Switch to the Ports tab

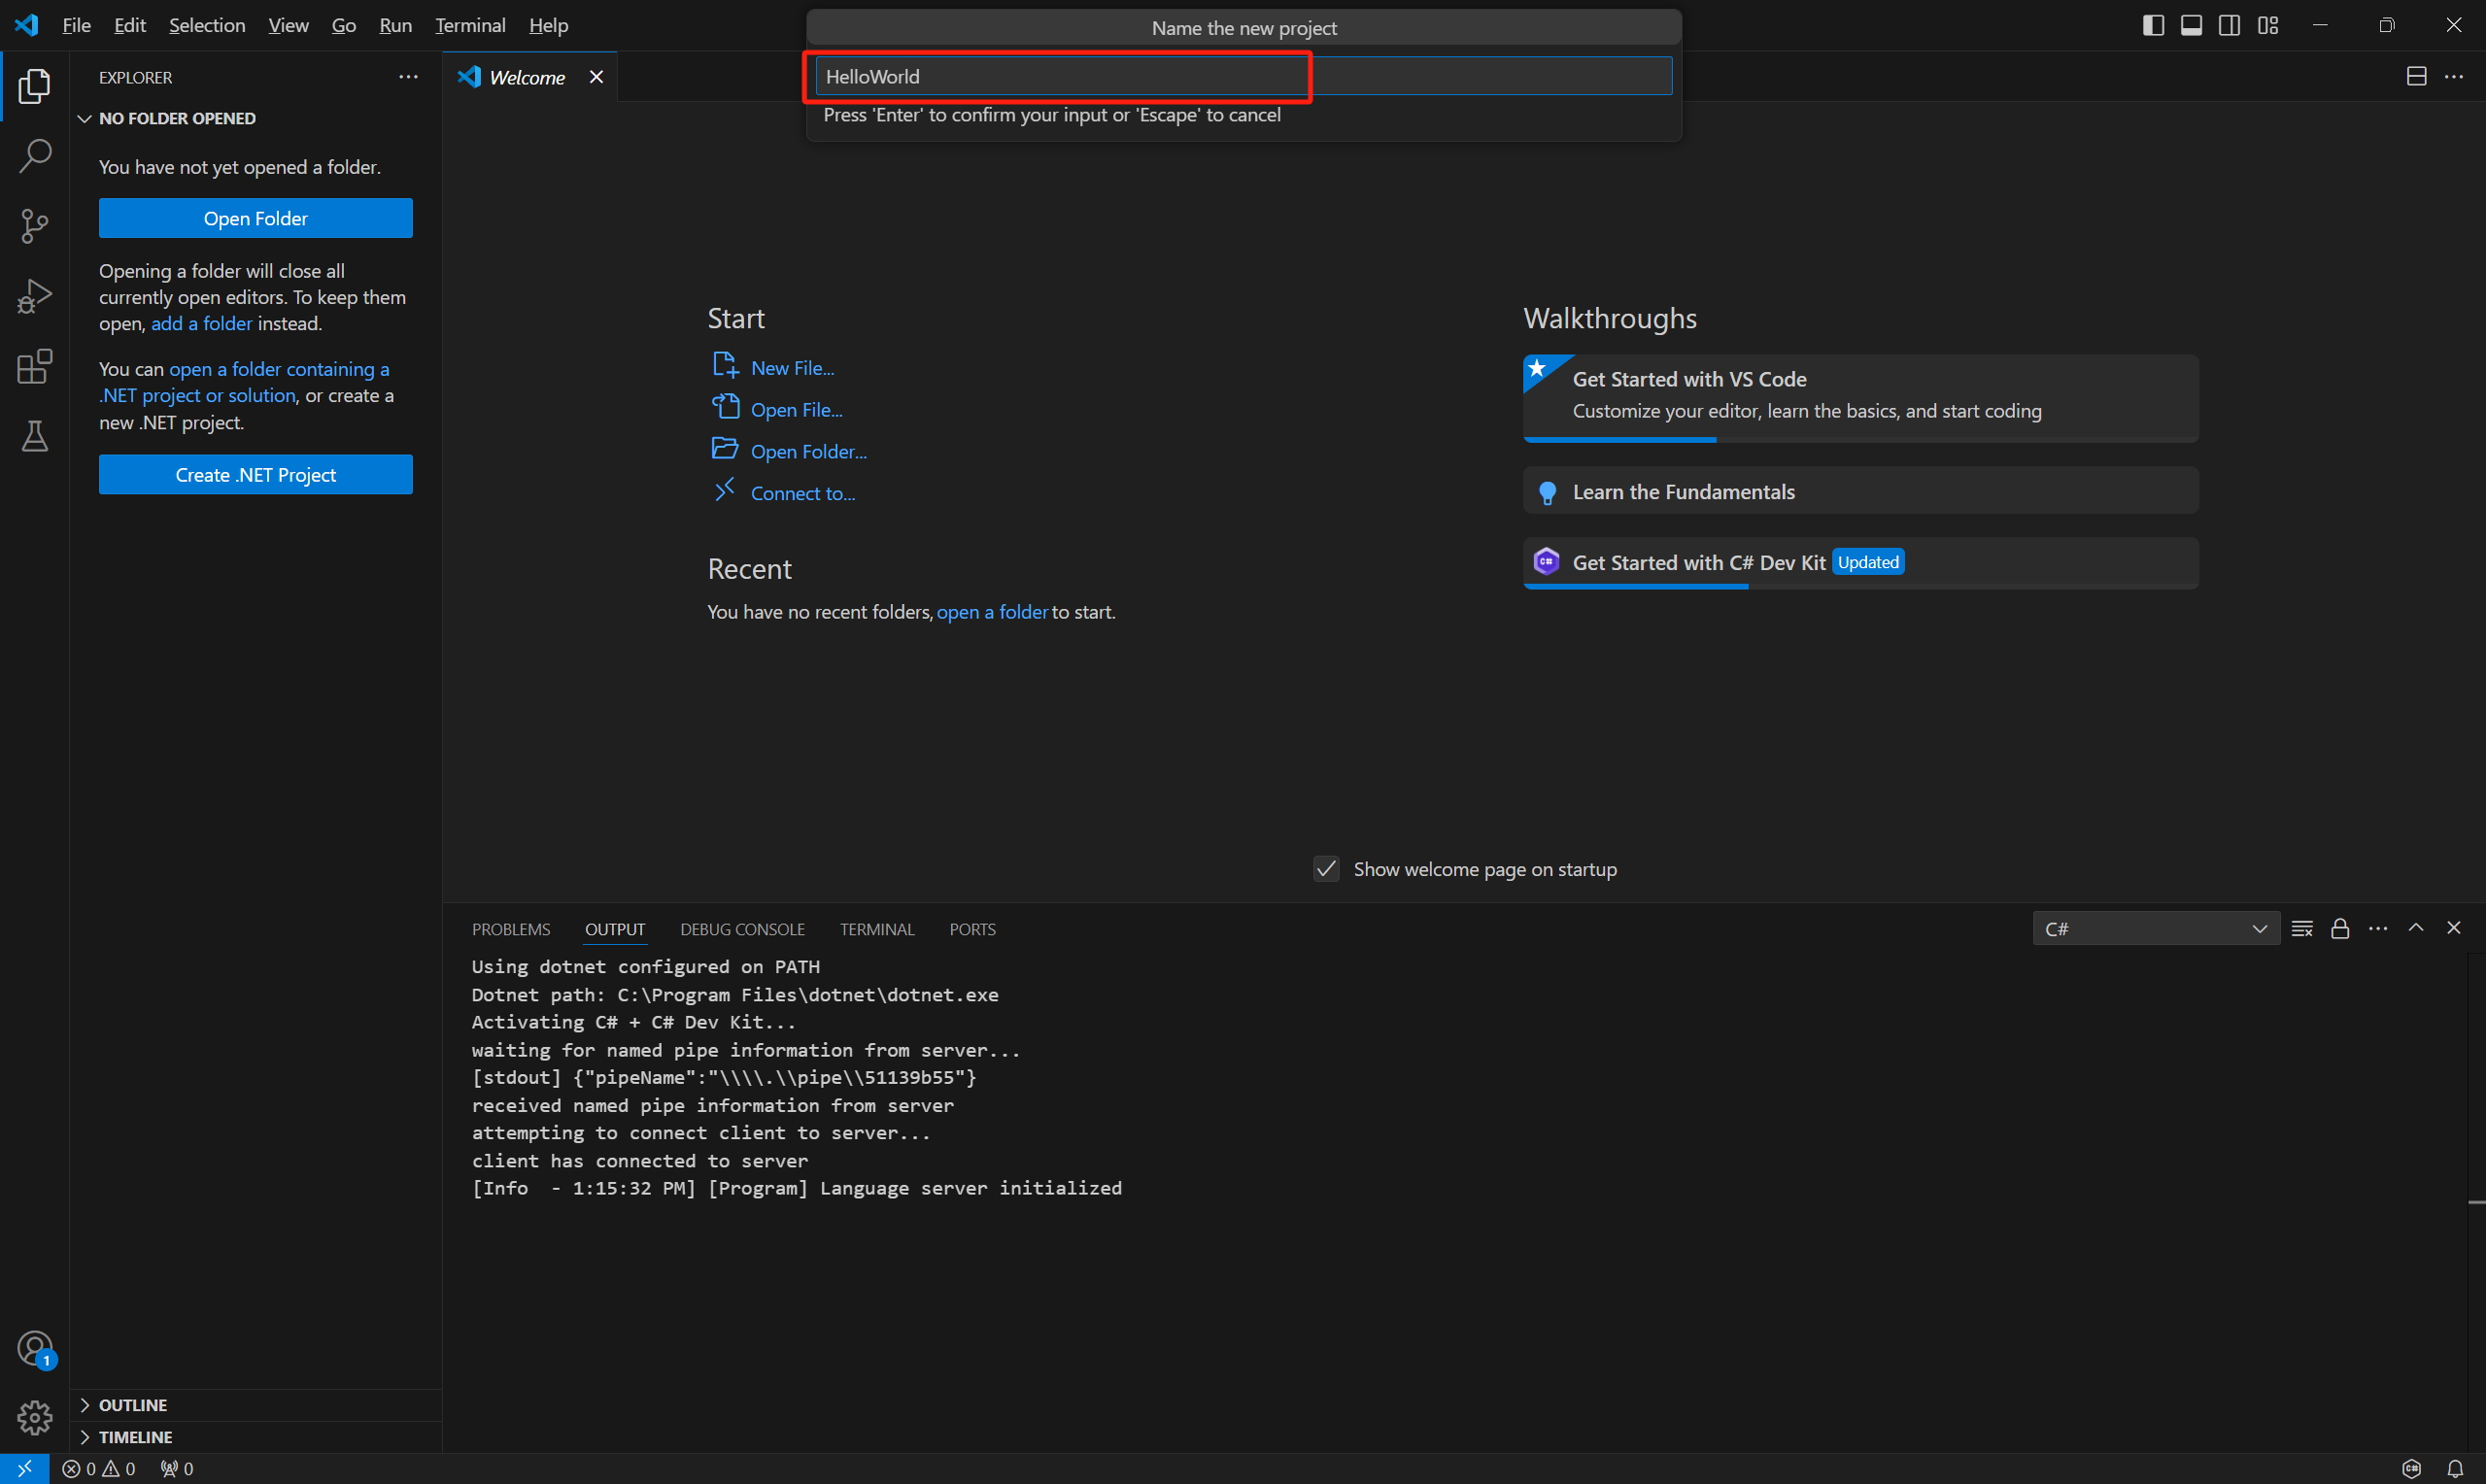tap(972, 929)
